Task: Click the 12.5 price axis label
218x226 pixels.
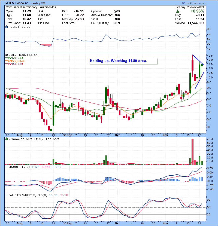Action: tap(210, 56)
